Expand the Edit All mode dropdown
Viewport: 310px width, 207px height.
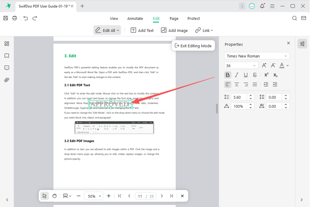click(x=118, y=31)
